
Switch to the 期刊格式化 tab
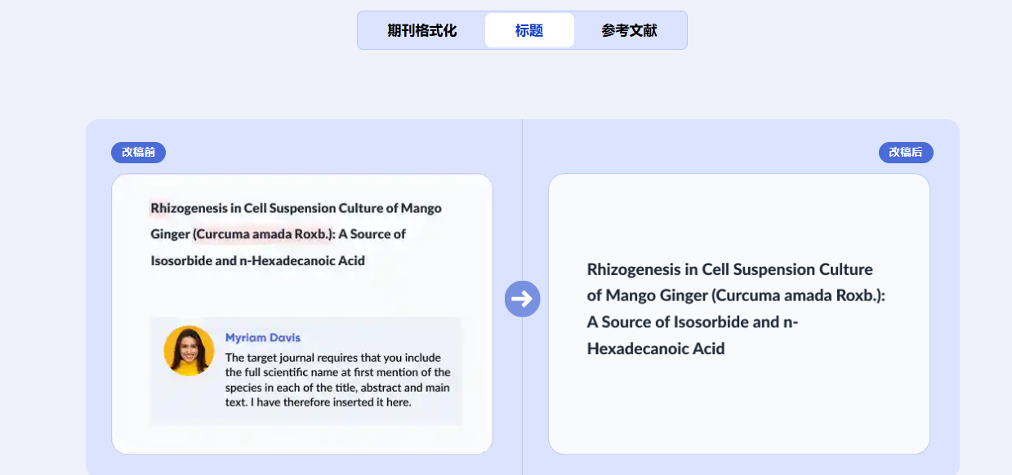tap(421, 31)
